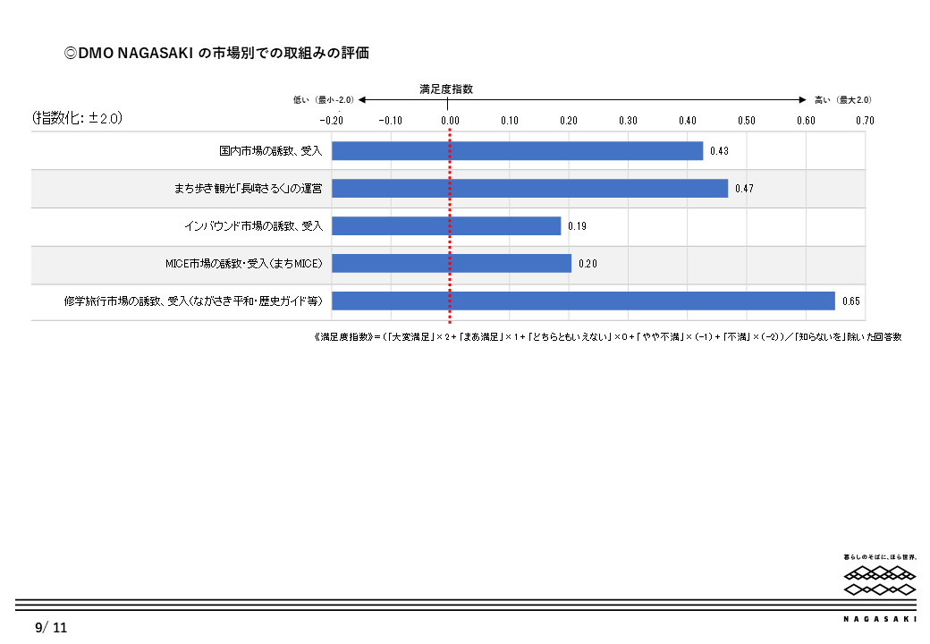930x644 pixels.
Task: Click the NAGASAKI wordmark under the logo
Action: pyautogui.click(x=880, y=619)
